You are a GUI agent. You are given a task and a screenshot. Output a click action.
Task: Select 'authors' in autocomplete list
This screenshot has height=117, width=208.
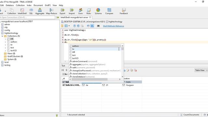point(95,46)
